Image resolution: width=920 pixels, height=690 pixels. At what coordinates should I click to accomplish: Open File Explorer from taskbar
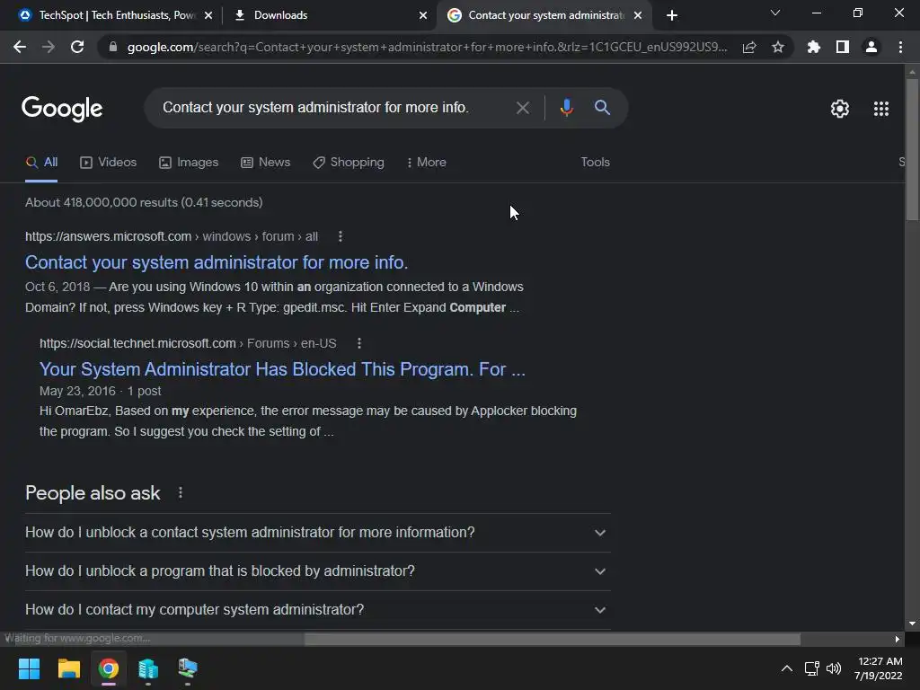pyautogui.click(x=68, y=668)
